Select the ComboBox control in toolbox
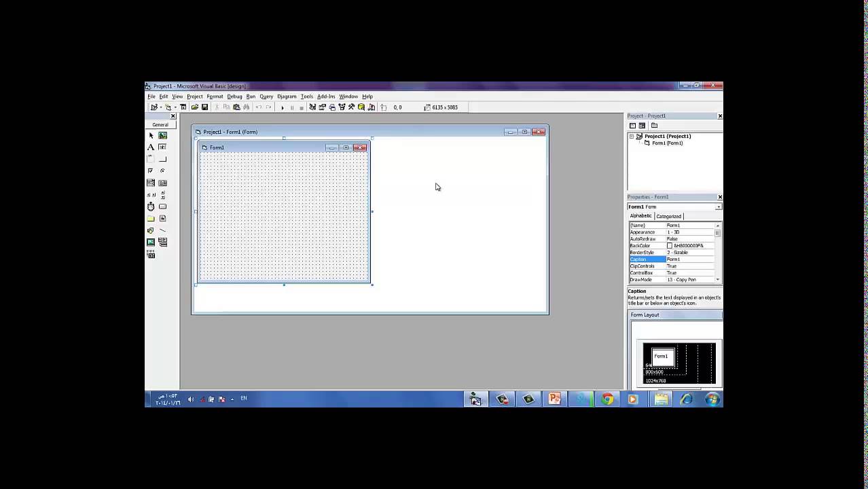 pyautogui.click(x=151, y=183)
